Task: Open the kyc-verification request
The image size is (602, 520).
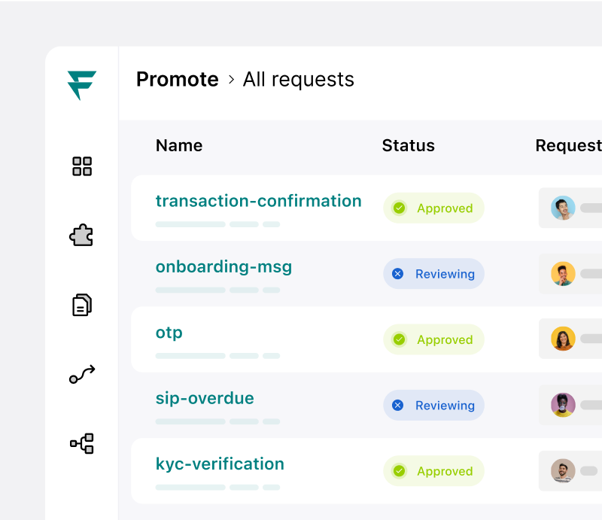Action: [220, 464]
